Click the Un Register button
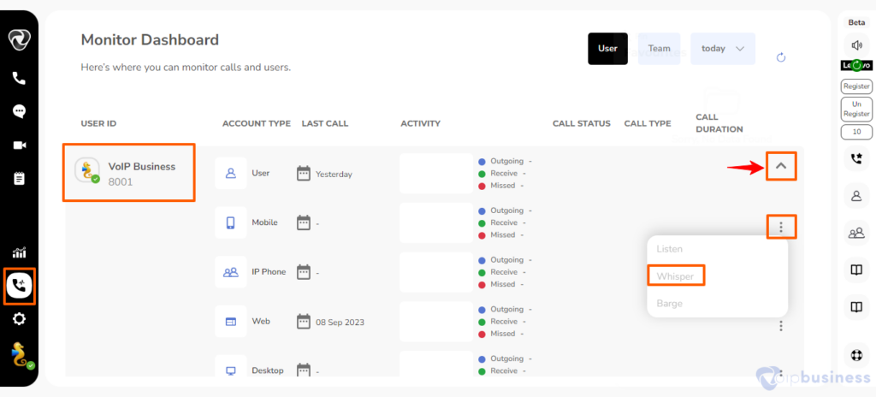This screenshot has width=876, height=397. click(x=856, y=109)
